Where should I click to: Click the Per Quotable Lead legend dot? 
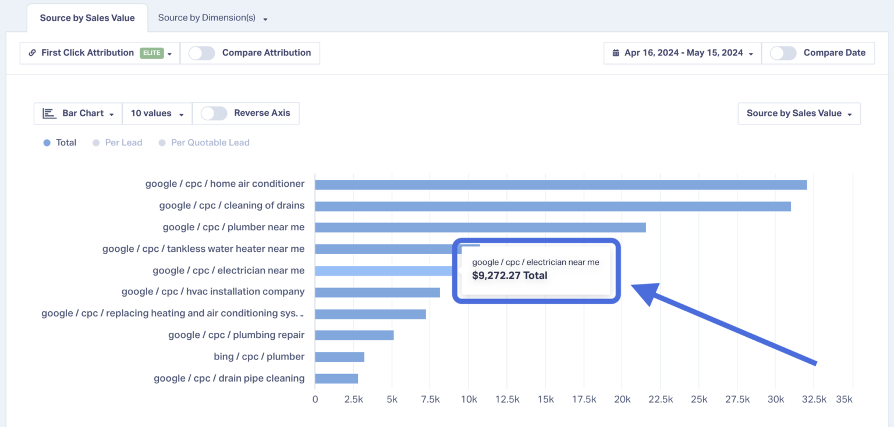[162, 143]
